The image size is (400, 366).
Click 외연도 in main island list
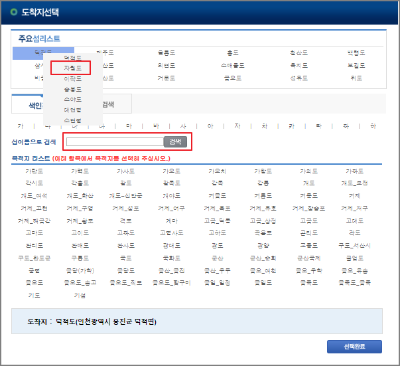[x=167, y=65]
